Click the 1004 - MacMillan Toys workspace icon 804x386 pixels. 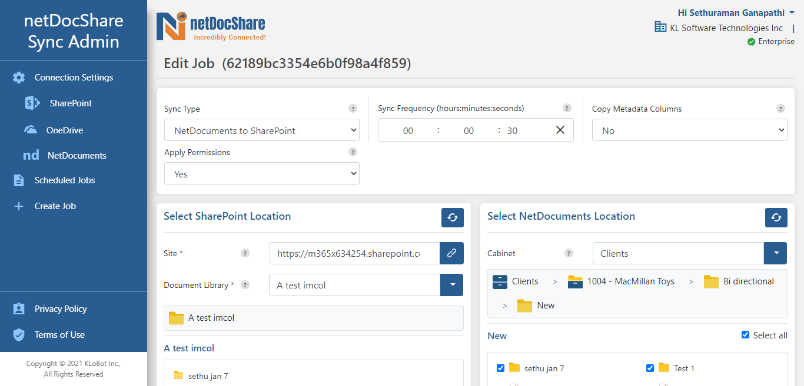575,281
